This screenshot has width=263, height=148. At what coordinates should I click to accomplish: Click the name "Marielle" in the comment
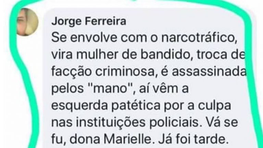(128, 139)
